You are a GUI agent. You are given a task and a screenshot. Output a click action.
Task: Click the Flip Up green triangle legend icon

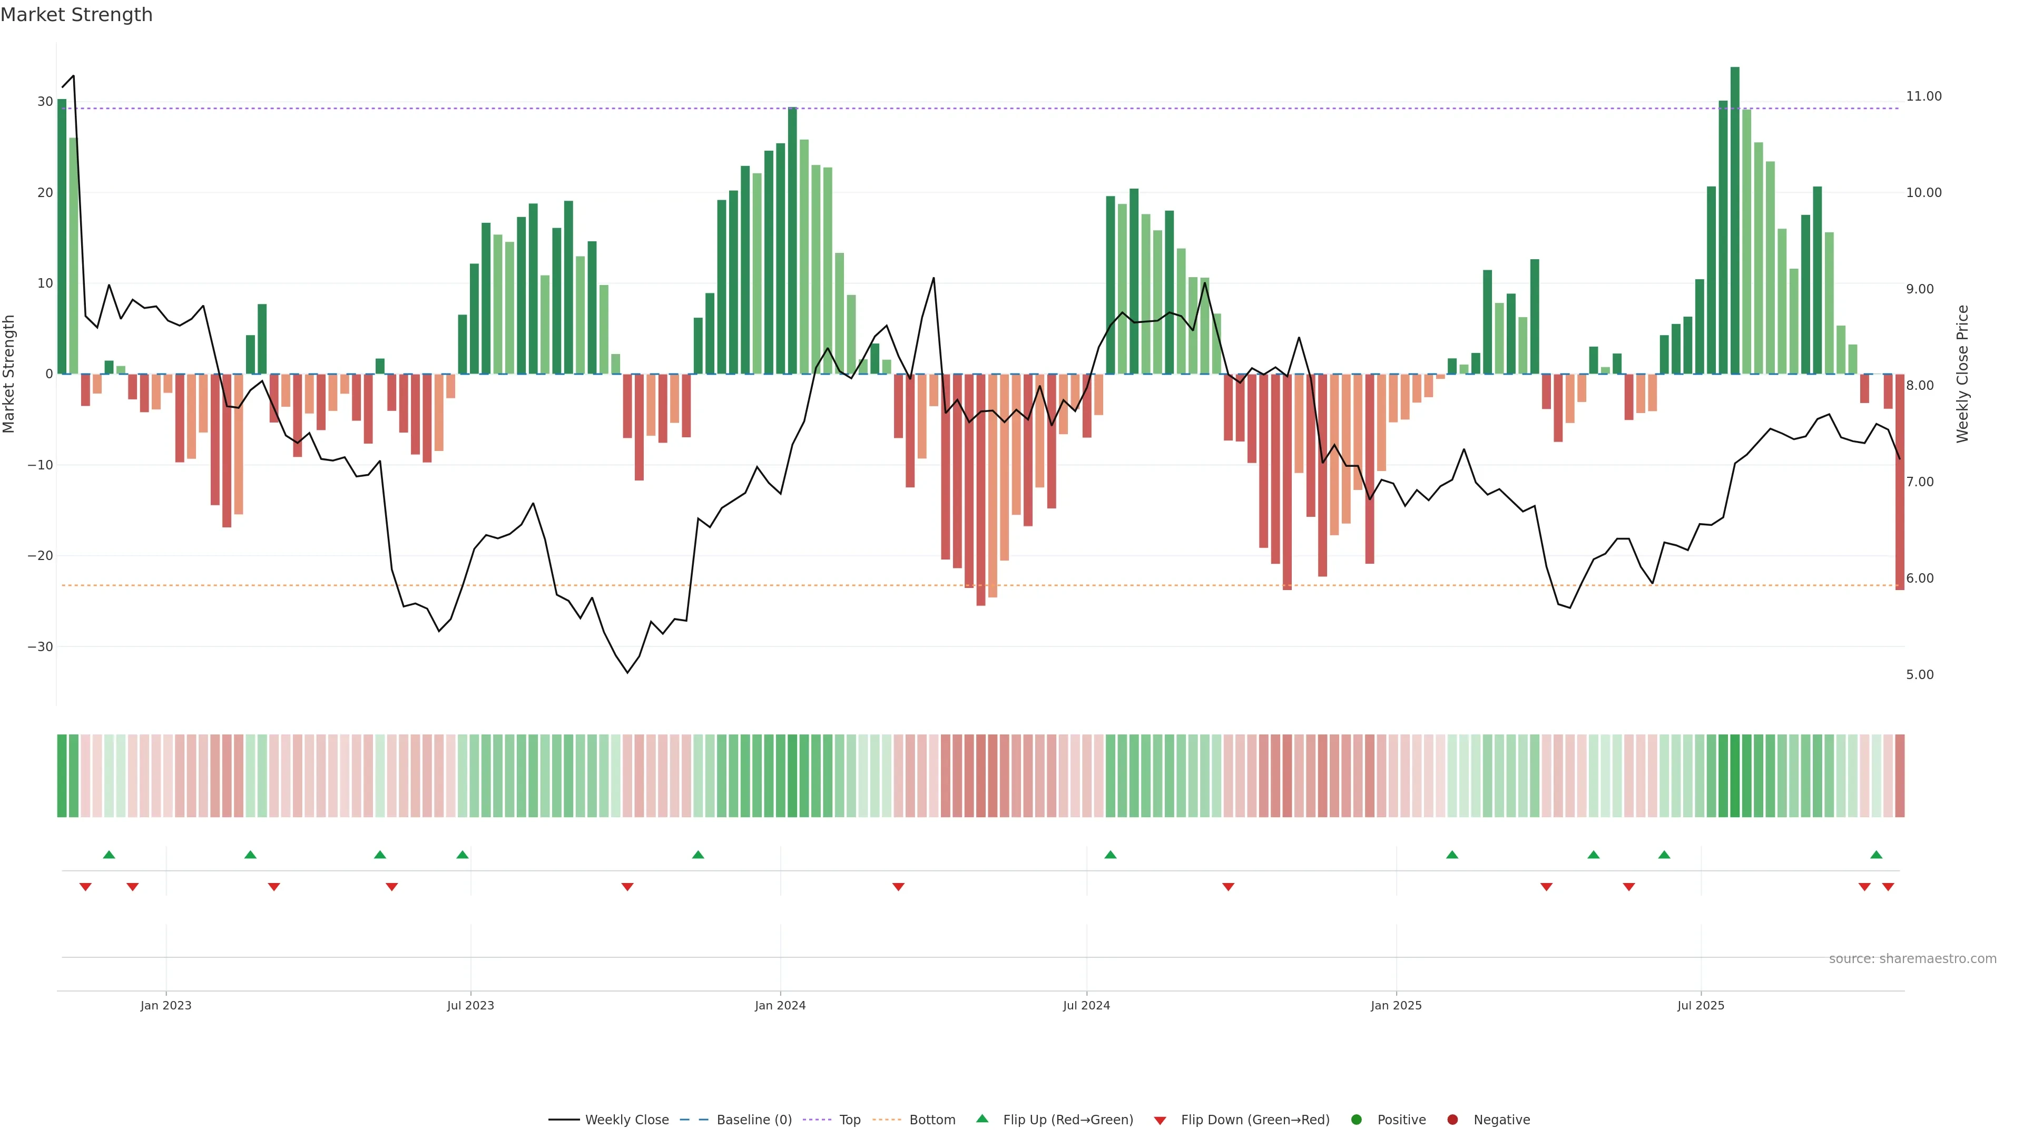pos(981,1119)
